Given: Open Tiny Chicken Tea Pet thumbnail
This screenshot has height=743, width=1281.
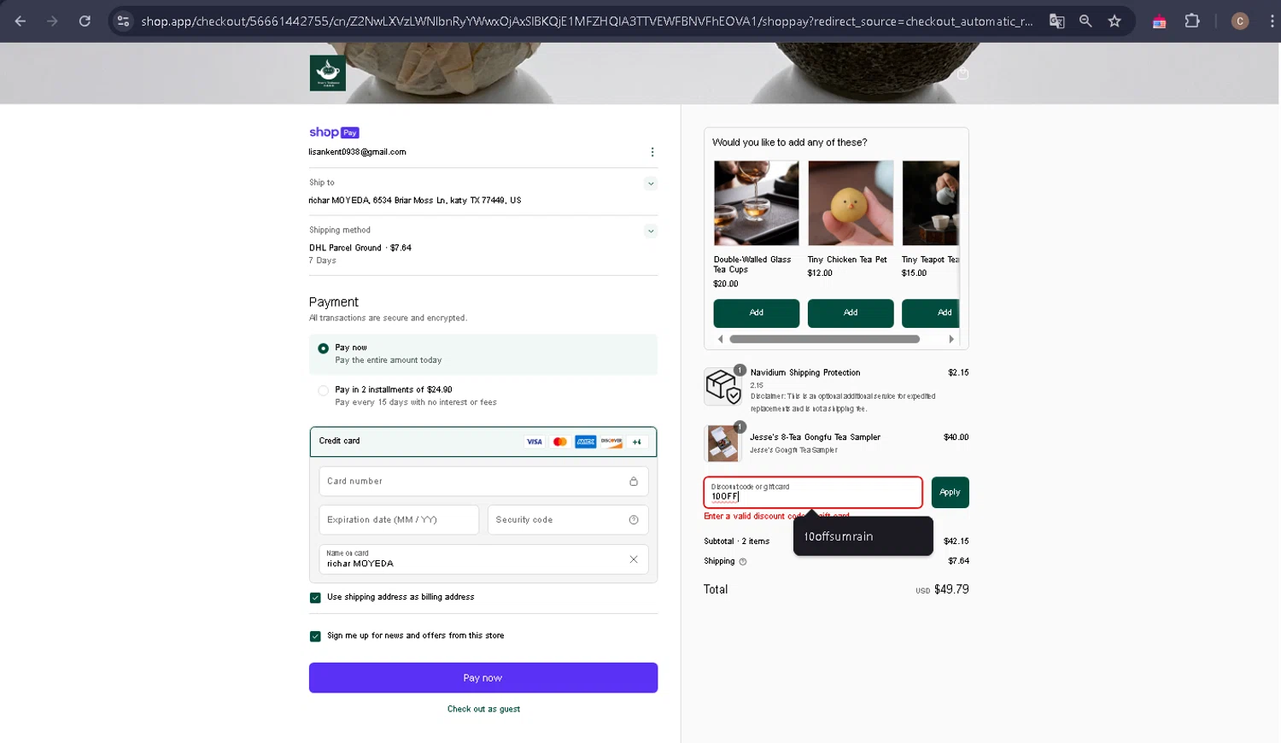Looking at the screenshot, I should click(851, 203).
